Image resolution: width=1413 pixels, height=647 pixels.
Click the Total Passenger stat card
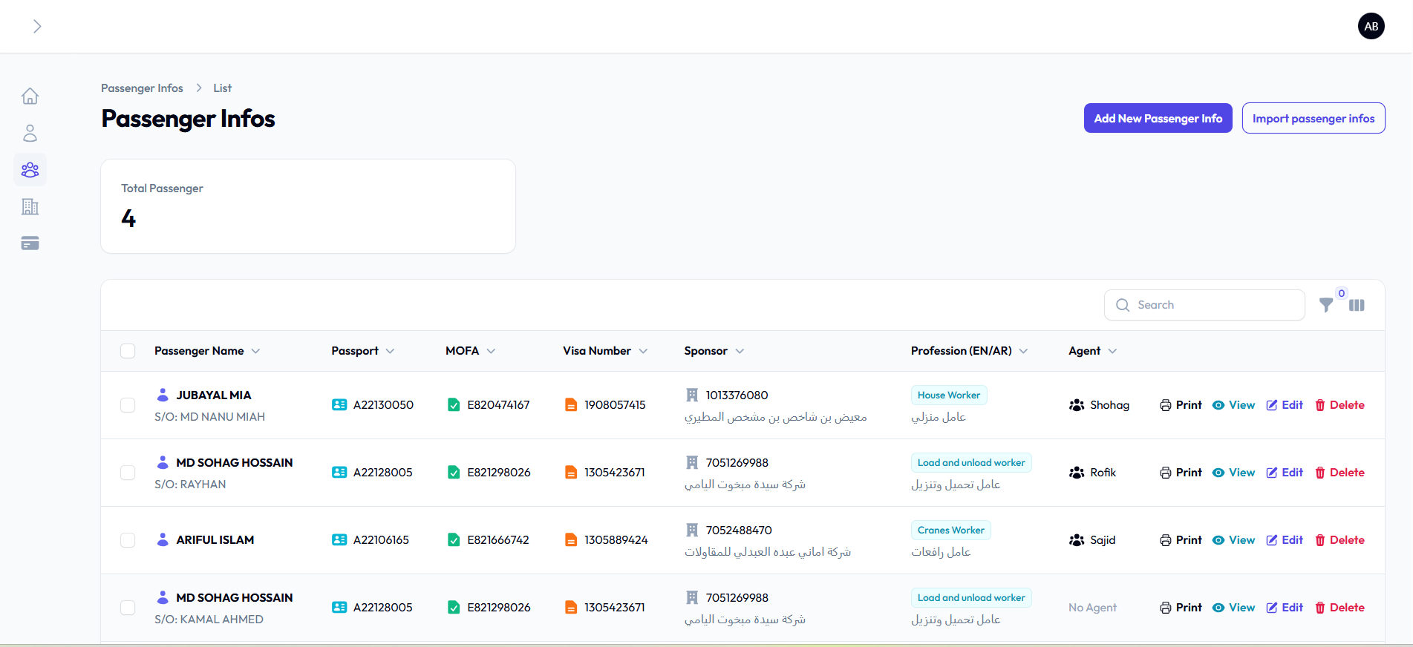point(308,206)
